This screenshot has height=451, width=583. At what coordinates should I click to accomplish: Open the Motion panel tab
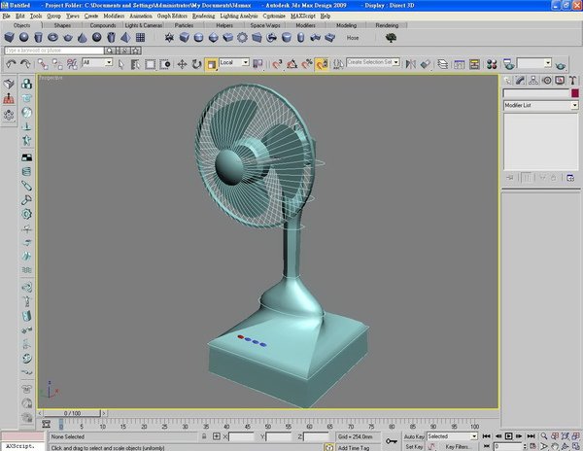(x=546, y=81)
